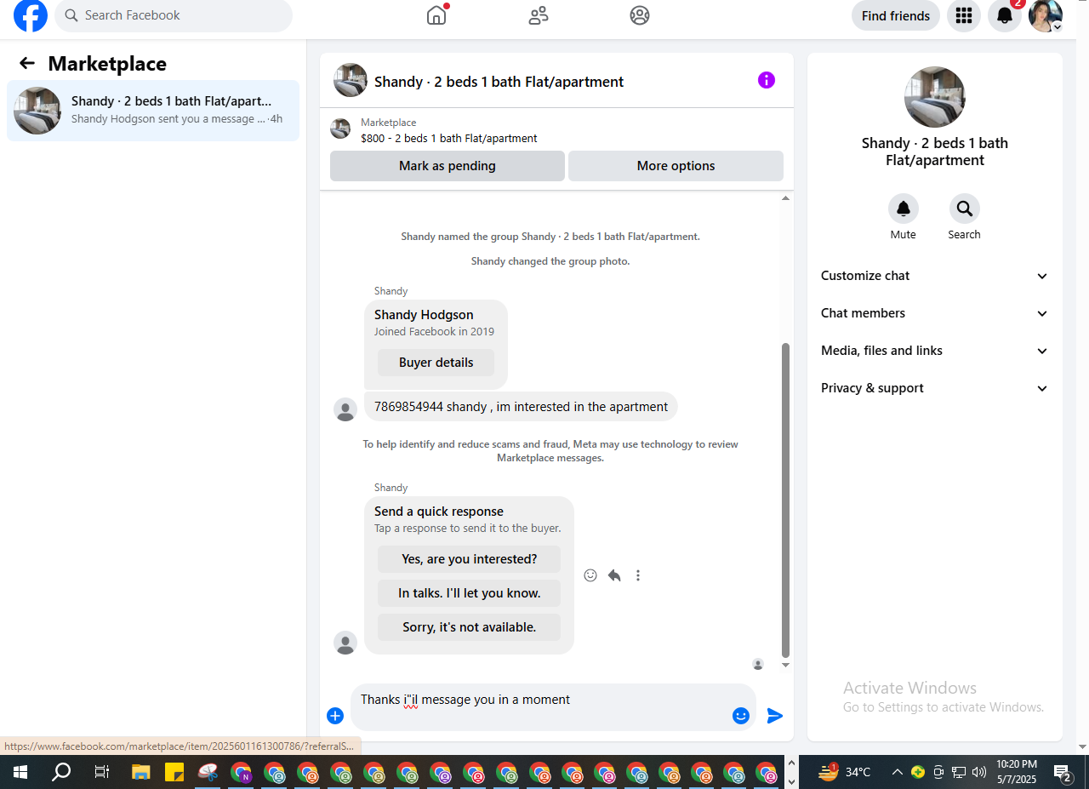This screenshot has width=1089, height=789.
Task: Open the $800 listing link
Action: point(448,138)
